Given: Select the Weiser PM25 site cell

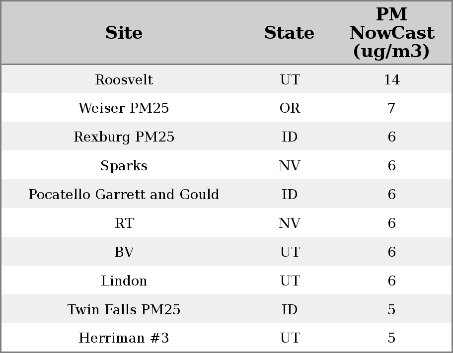Looking at the screenshot, I should coord(124,108).
